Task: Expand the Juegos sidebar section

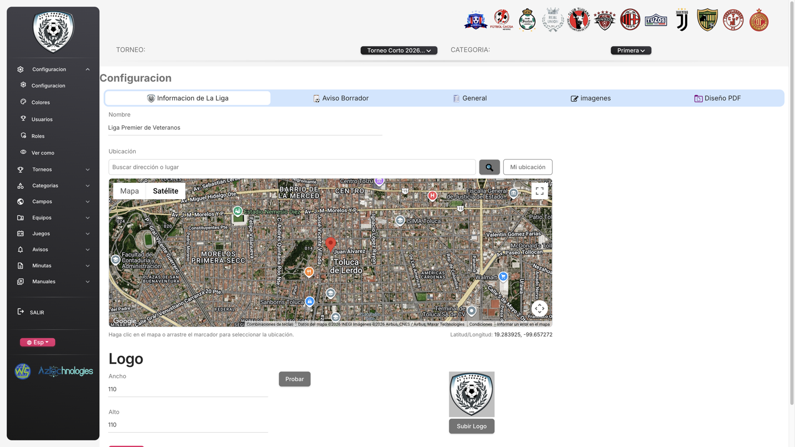Action: 54,233
